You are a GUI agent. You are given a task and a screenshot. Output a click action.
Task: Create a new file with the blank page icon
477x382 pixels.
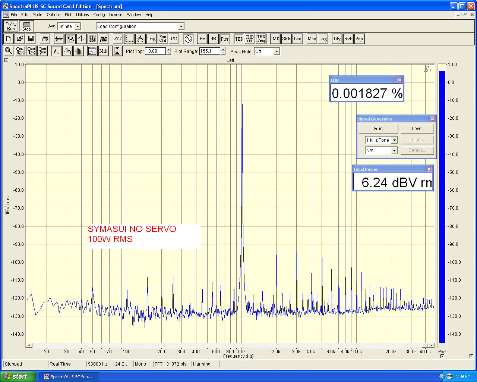pos(9,38)
